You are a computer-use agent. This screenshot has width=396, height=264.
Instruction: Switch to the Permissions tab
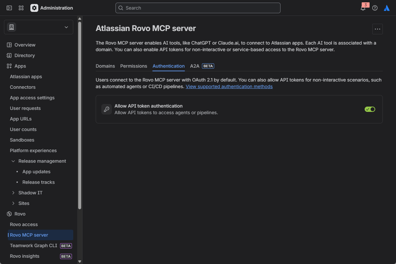[134, 66]
